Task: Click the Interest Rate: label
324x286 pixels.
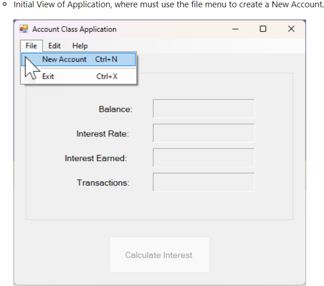Action: tap(103, 133)
